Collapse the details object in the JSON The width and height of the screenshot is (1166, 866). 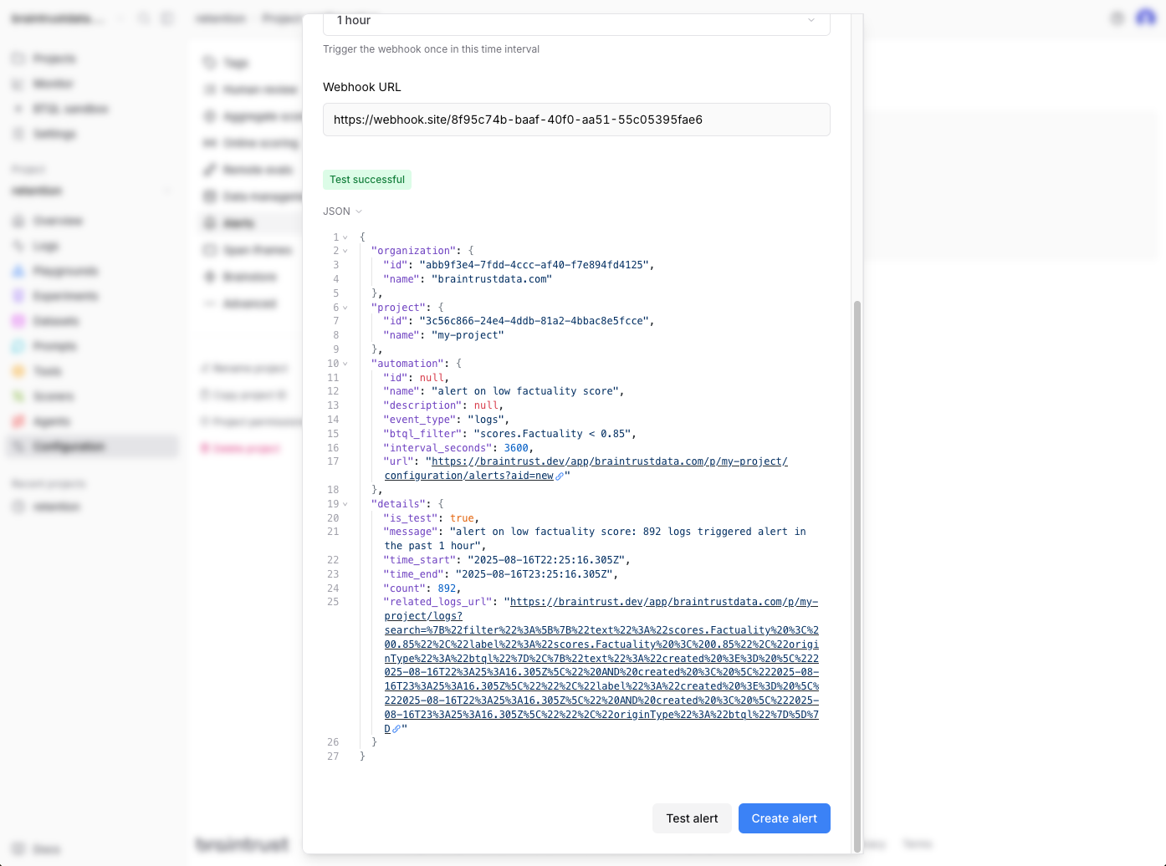pyautogui.click(x=345, y=503)
